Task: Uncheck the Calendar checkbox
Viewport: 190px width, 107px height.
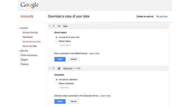Action: coord(53,68)
